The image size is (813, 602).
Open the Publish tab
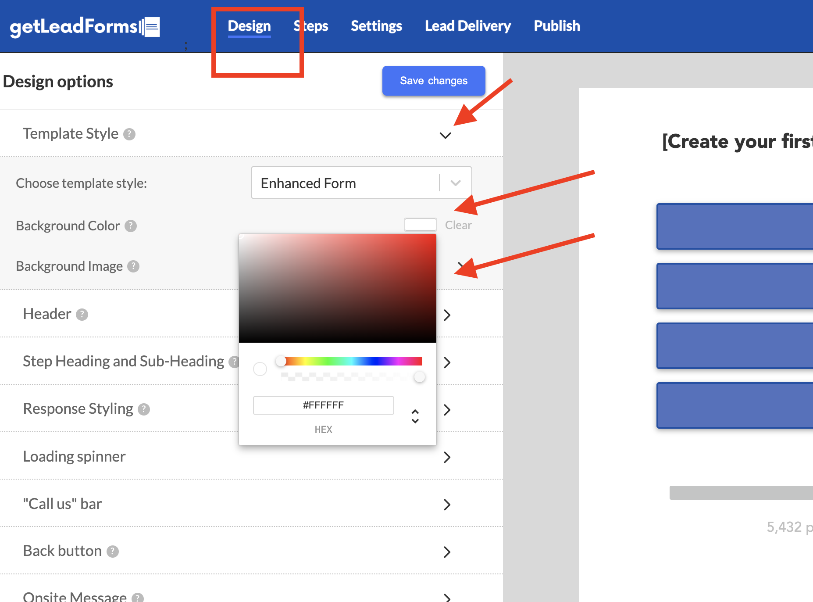point(556,26)
